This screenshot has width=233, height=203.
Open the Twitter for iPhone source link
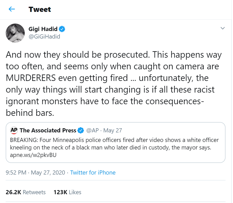pyautogui.click(x=93, y=172)
